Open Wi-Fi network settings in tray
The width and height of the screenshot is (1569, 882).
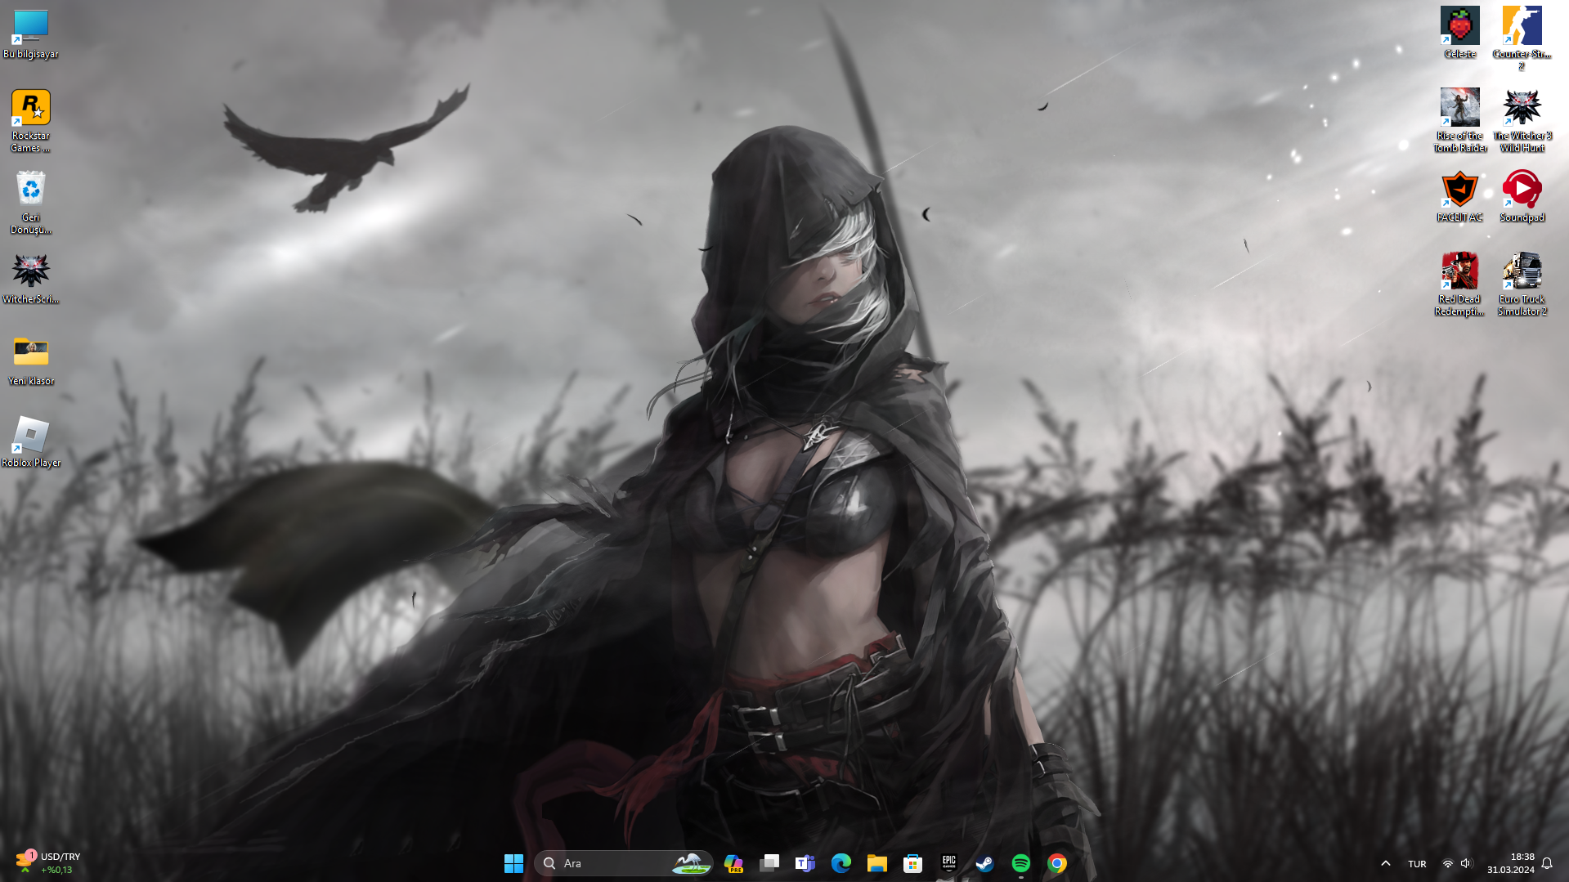pos(1447,863)
